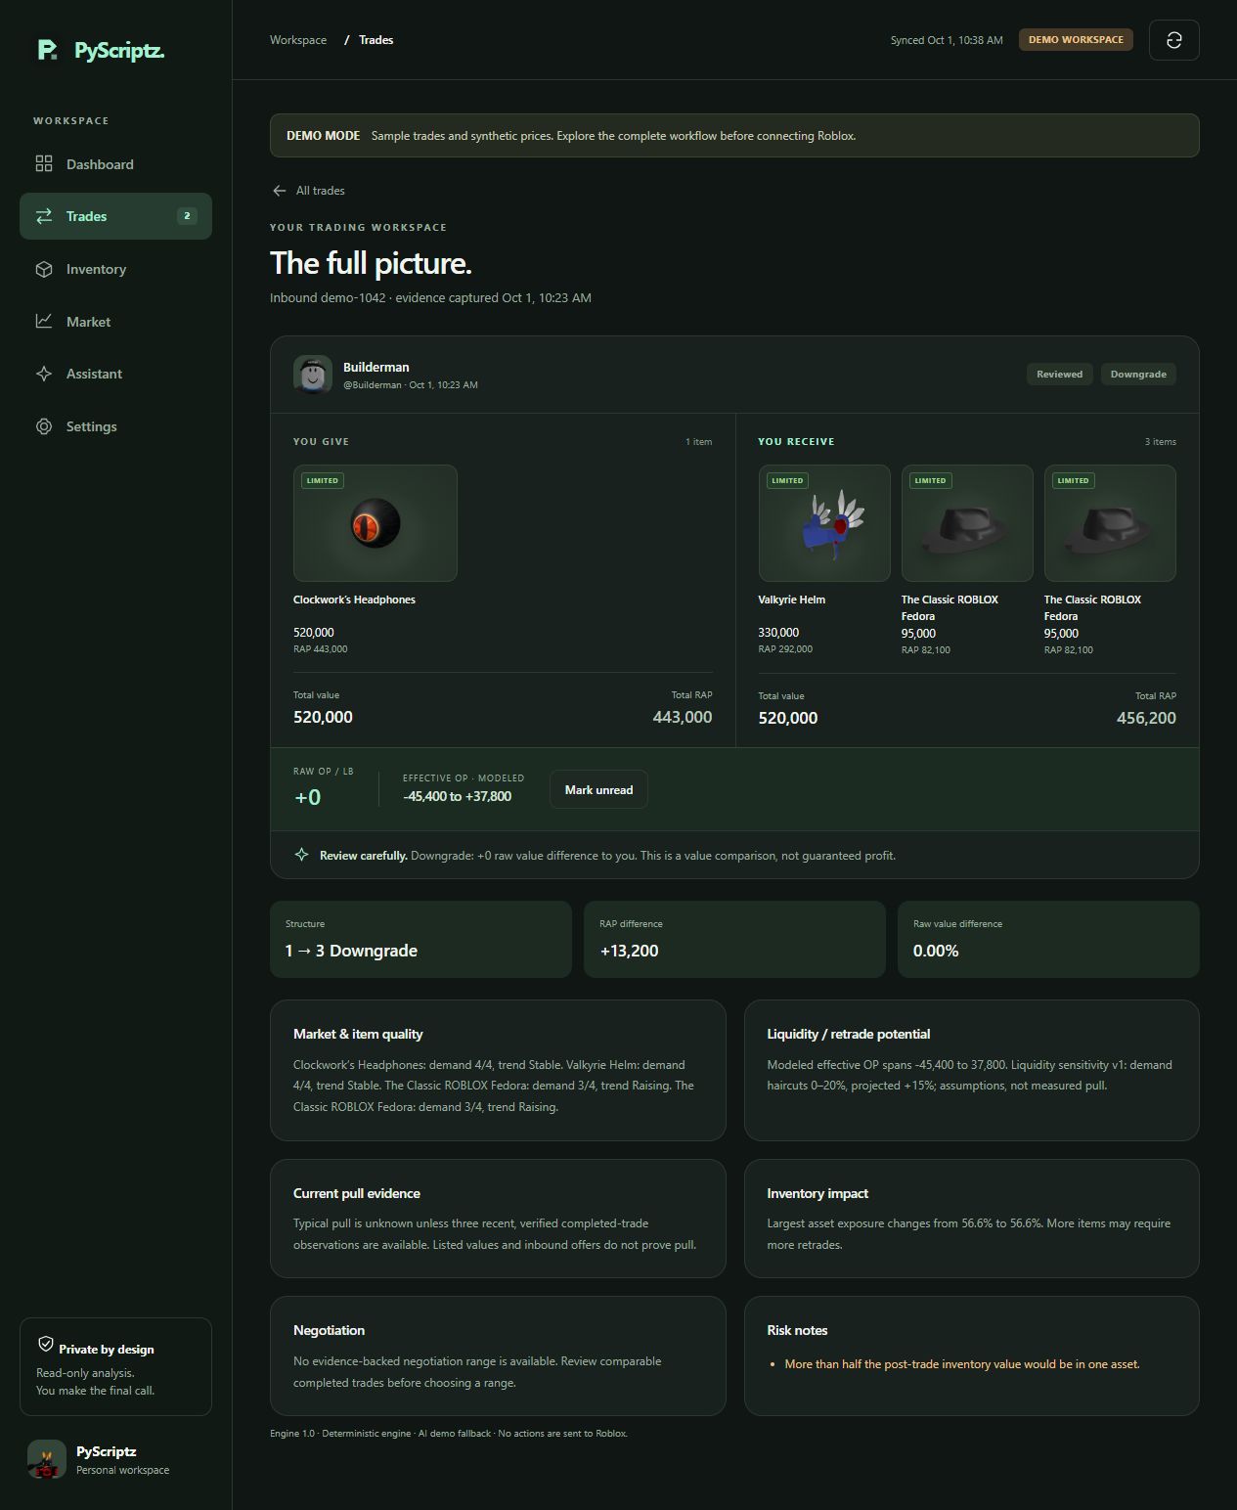Screen dimensions: 1237x1510
Task: Click the Workspace breadcrumb link
Action: [298, 40]
